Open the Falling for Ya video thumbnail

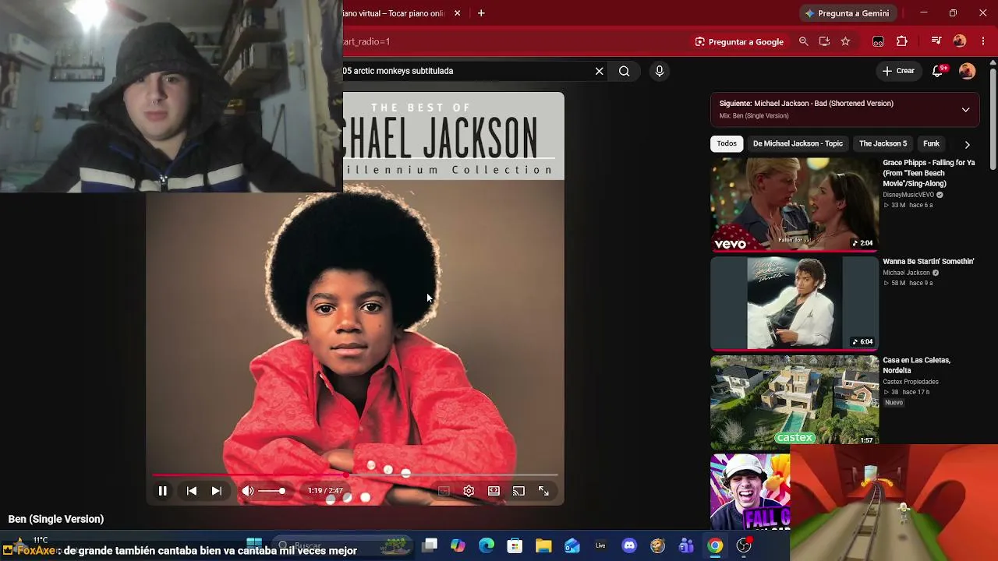pos(795,205)
